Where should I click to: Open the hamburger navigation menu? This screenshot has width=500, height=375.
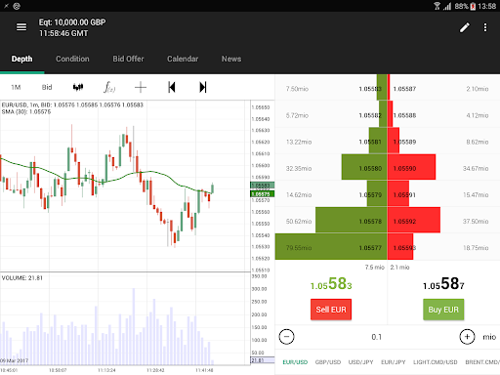coord(21,27)
